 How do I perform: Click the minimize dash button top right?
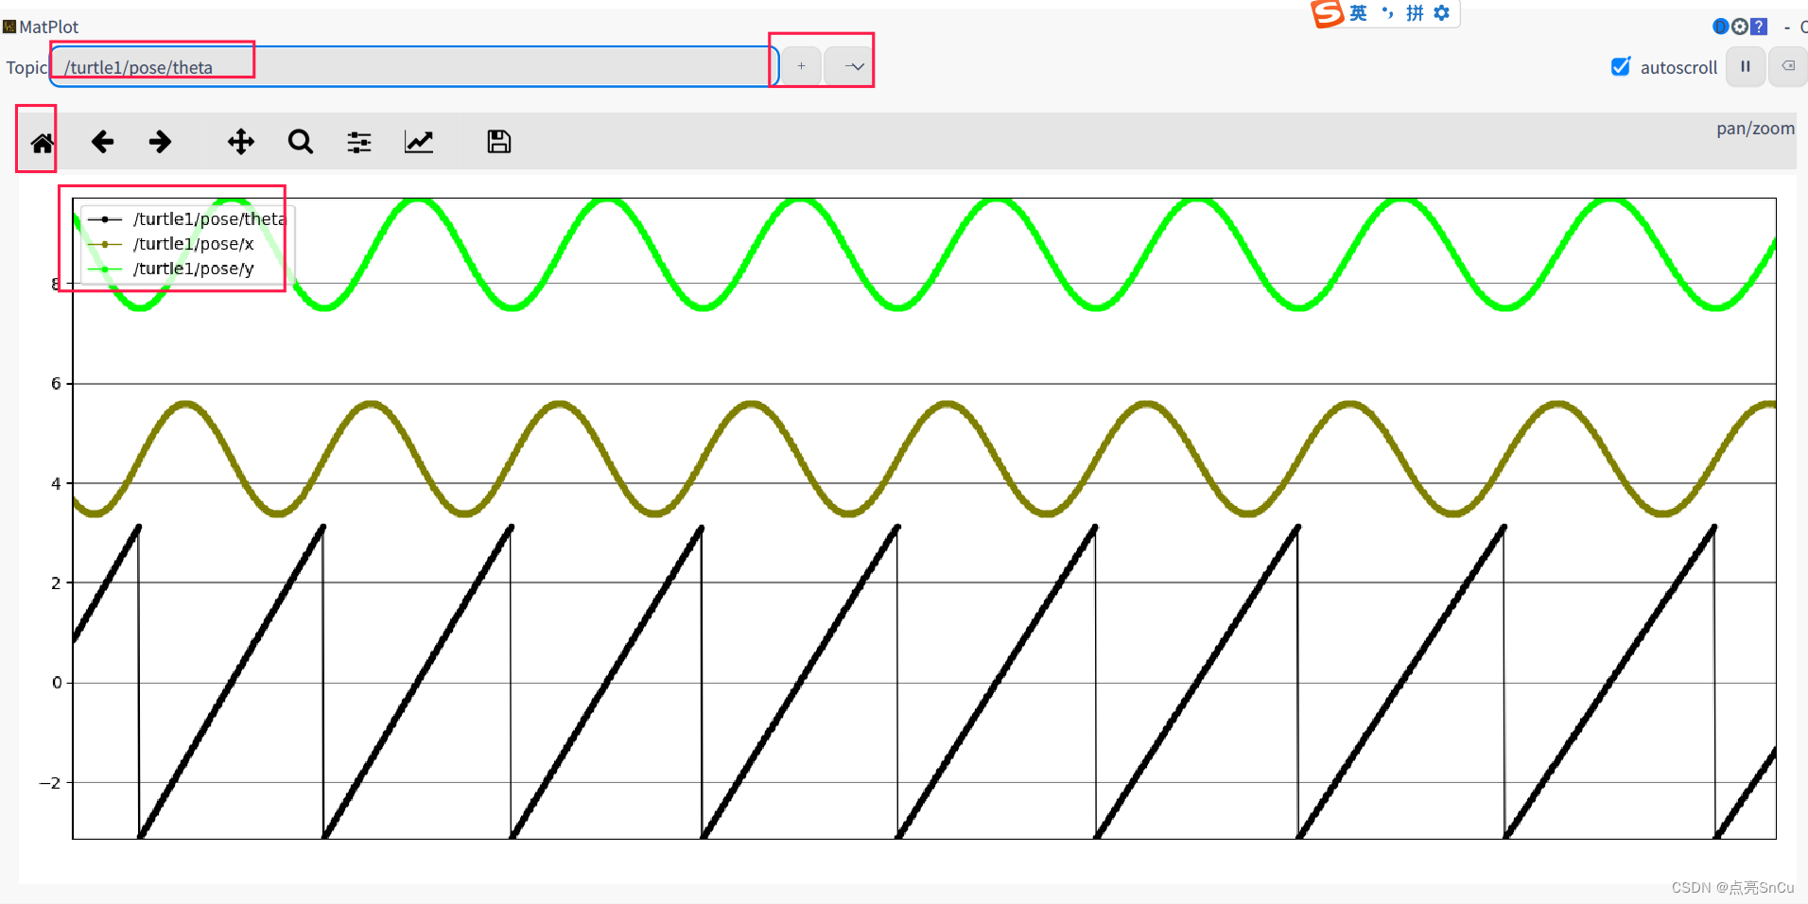pos(1786,27)
